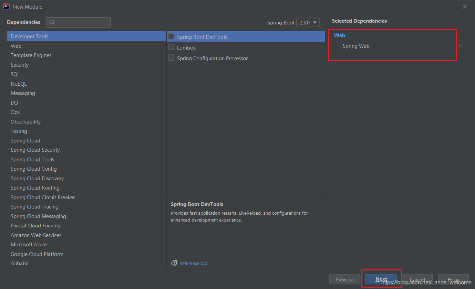This screenshot has width=475, height=289.
Task: Click the IntelliJ IDEA logo in title bar
Action: pyautogui.click(x=6, y=7)
